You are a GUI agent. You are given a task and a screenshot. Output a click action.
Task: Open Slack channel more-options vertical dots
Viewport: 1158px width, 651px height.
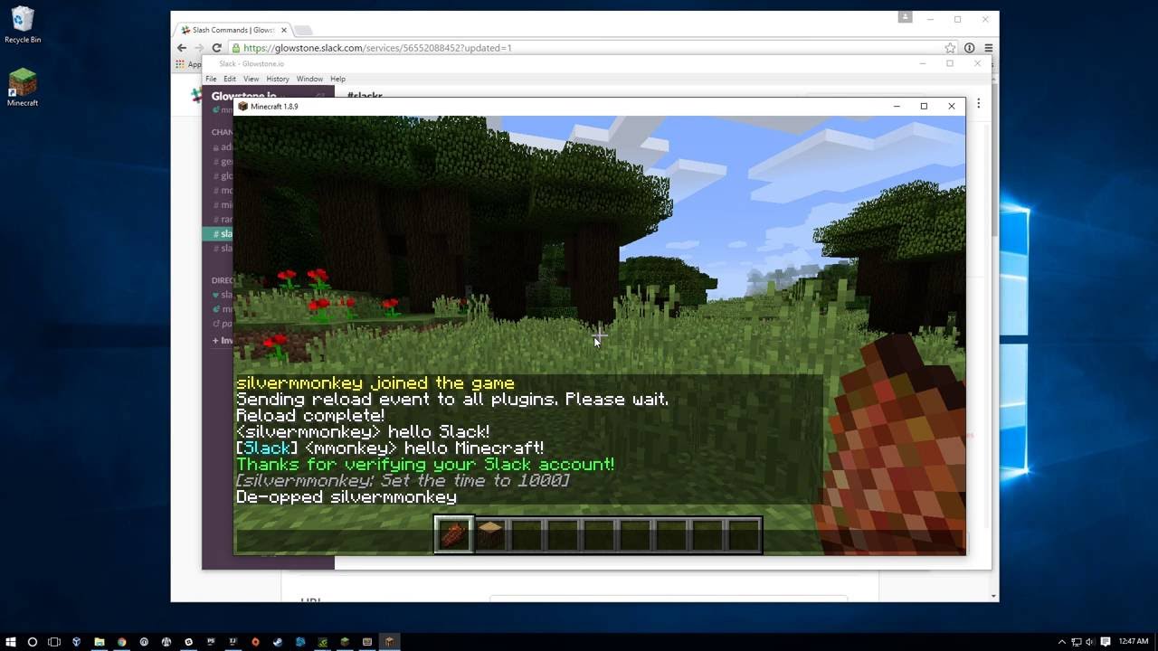tap(978, 104)
